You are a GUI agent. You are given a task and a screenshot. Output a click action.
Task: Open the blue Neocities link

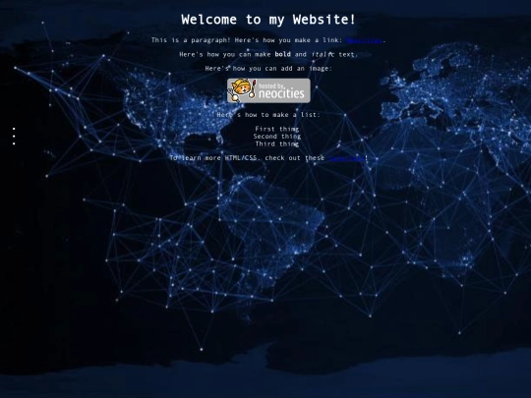click(364, 40)
